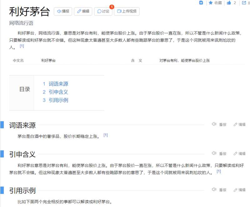Open reference [1] after 讽刺尬吹的人 in 引申含义
Image resolution: width=250 pixels, height=207 pixels.
point(219,171)
